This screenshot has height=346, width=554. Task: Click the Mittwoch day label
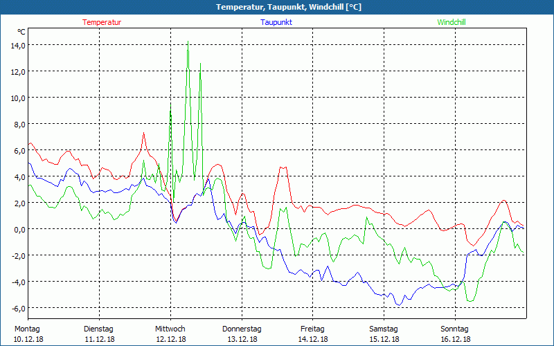[x=170, y=329]
